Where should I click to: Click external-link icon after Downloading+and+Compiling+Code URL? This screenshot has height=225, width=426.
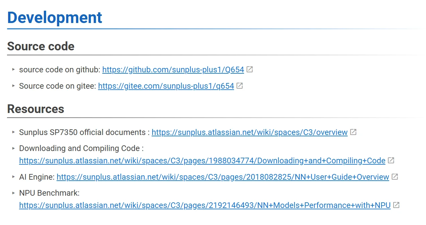[391, 161]
